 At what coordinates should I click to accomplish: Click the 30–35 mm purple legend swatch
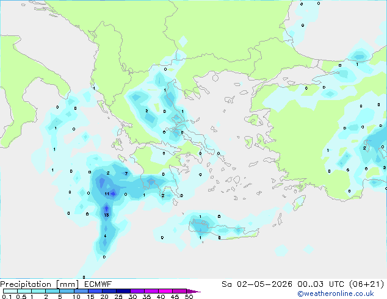click(137, 291)
